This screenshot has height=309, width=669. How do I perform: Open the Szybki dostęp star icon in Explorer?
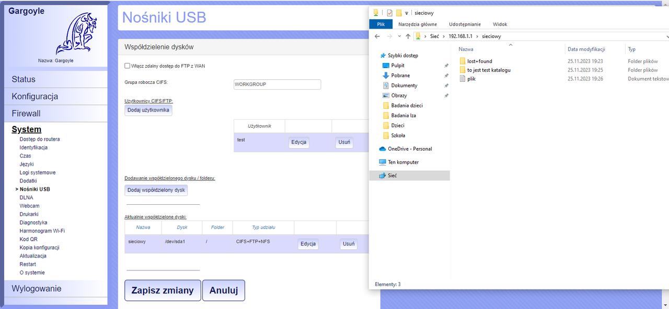pos(383,55)
